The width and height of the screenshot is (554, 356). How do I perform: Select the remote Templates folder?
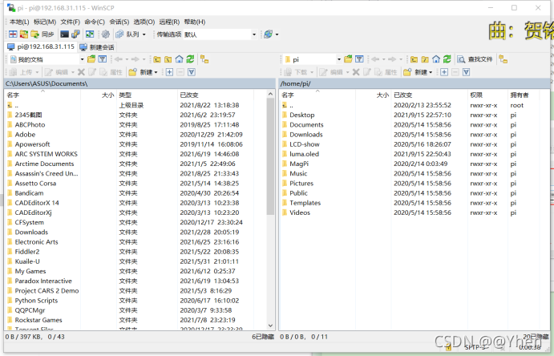click(x=305, y=203)
